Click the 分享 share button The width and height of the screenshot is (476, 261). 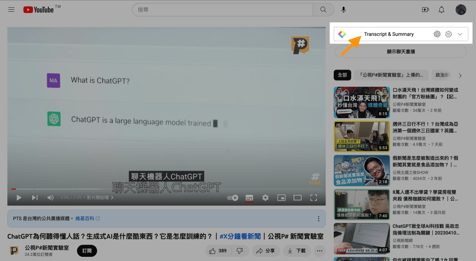coord(265,251)
